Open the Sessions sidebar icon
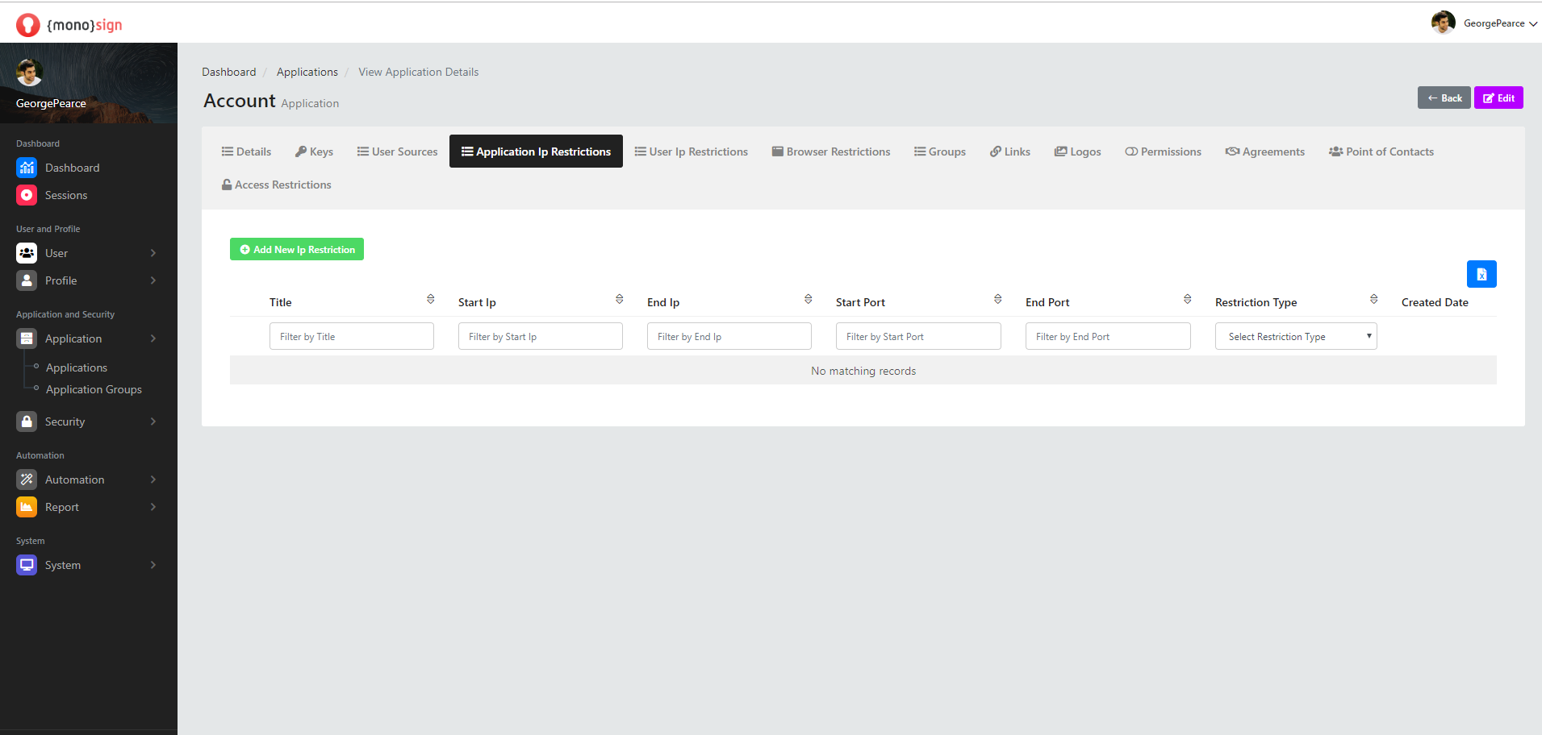Image resolution: width=1542 pixels, height=735 pixels. click(27, 195)
